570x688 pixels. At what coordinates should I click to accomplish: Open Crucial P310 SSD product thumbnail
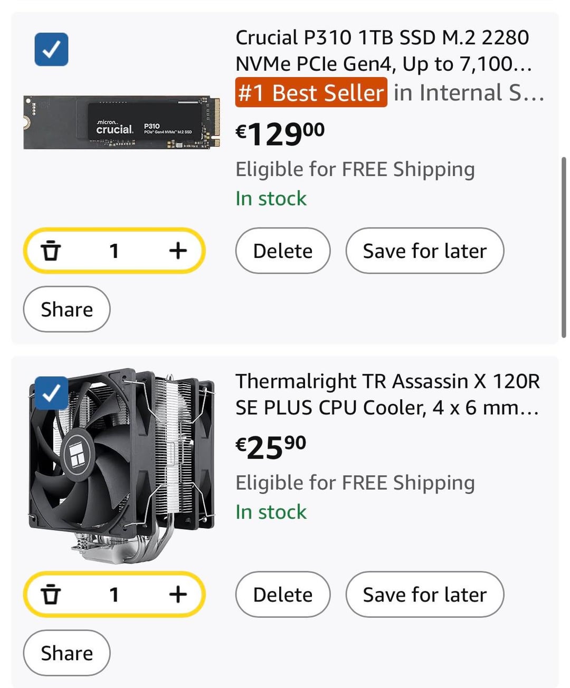(x=121, y=122)
